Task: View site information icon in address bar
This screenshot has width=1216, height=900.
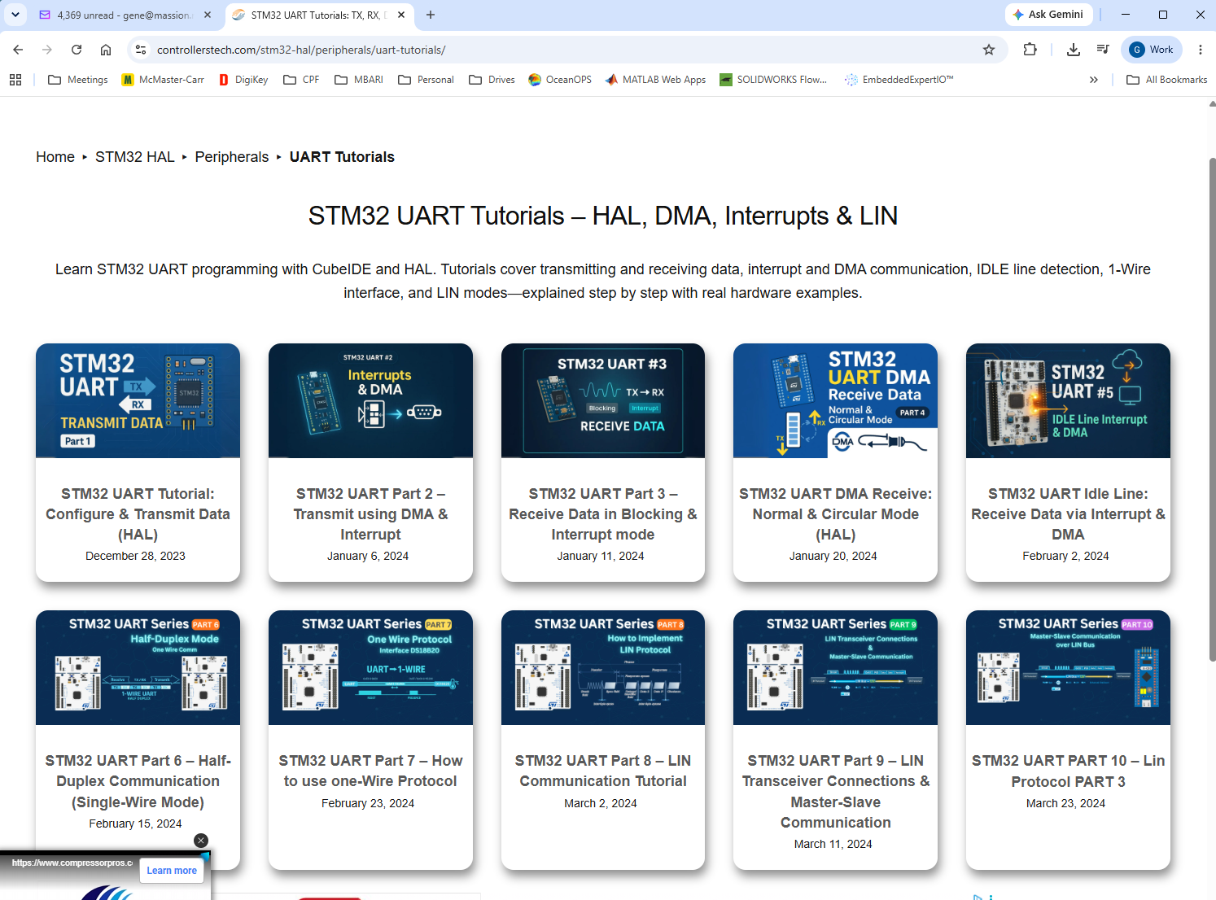Action: click(x=141, y=50)
